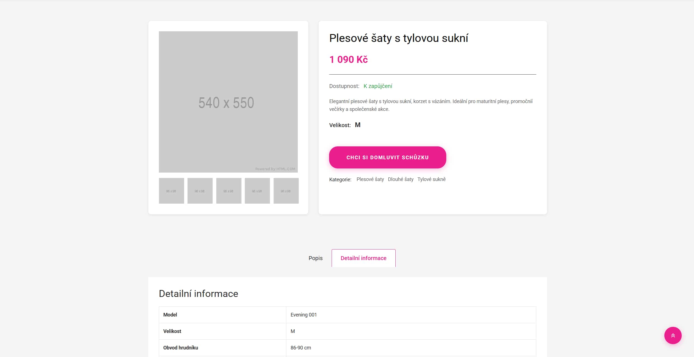Click the "Evening 001" model cell
Image resolution: width=694 pixels, height=357 pixels.
tap(303, 315)
